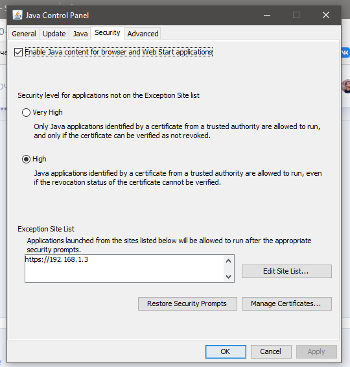350x367 pixels.
Task: Toggle Enable Java content checkbox
Action: coord(19,52)
